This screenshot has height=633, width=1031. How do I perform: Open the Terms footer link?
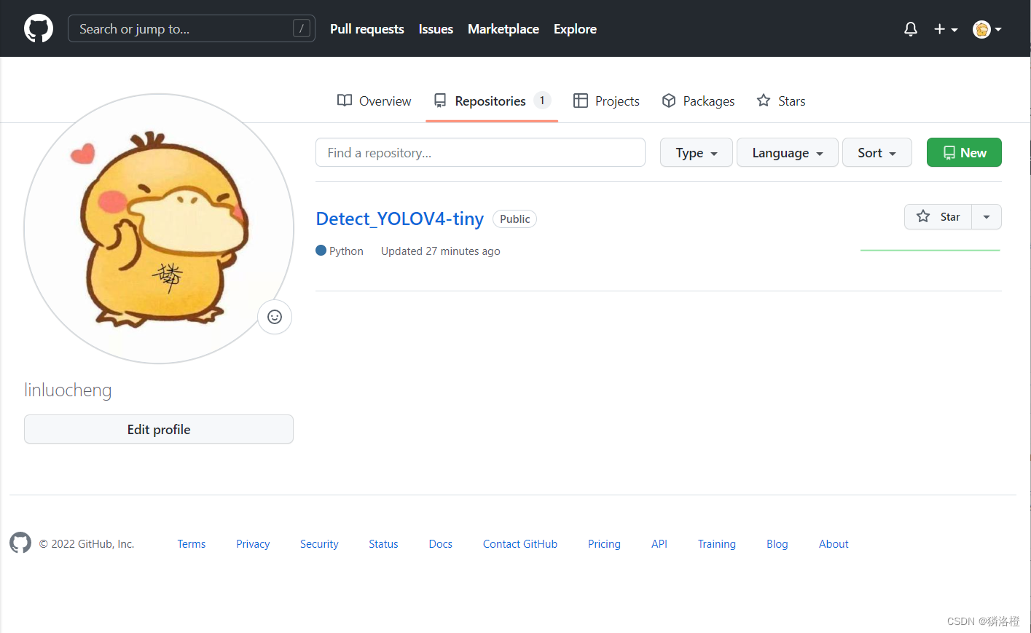[192, 543]
